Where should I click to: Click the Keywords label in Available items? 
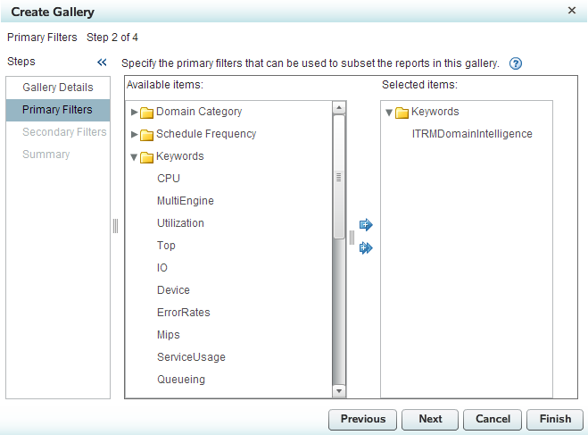(x=179, y=156)
